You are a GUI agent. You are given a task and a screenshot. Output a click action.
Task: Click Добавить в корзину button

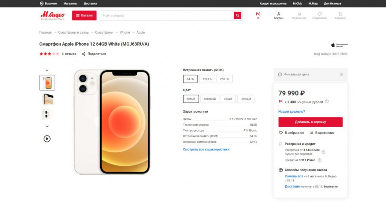tap(310, 122)
